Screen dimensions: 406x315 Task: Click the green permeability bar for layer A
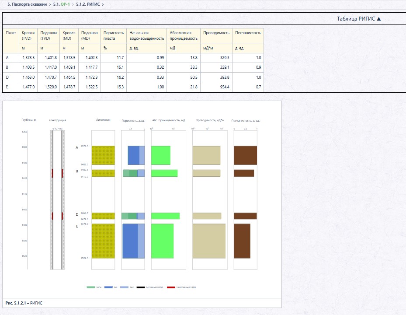pos(161,155)
